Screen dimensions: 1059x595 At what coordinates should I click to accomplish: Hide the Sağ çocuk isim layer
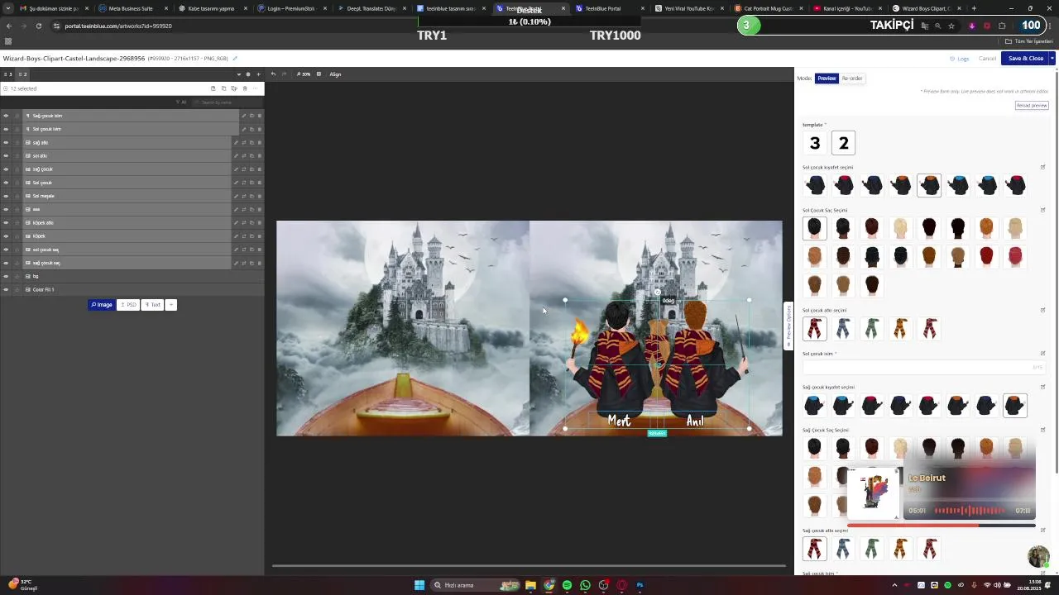(6, 116)
